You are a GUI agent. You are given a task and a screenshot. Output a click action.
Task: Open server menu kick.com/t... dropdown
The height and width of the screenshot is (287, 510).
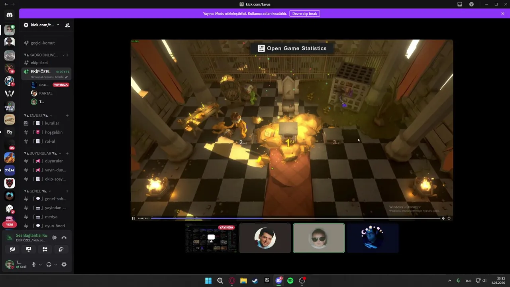coord(41,25)
